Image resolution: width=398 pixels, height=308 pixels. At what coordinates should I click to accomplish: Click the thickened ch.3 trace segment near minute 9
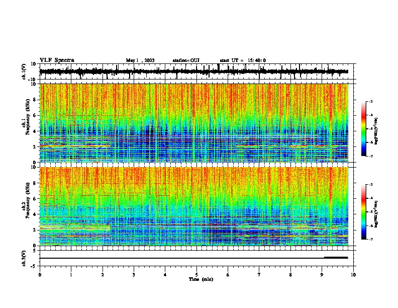click(x=336, y=258)
